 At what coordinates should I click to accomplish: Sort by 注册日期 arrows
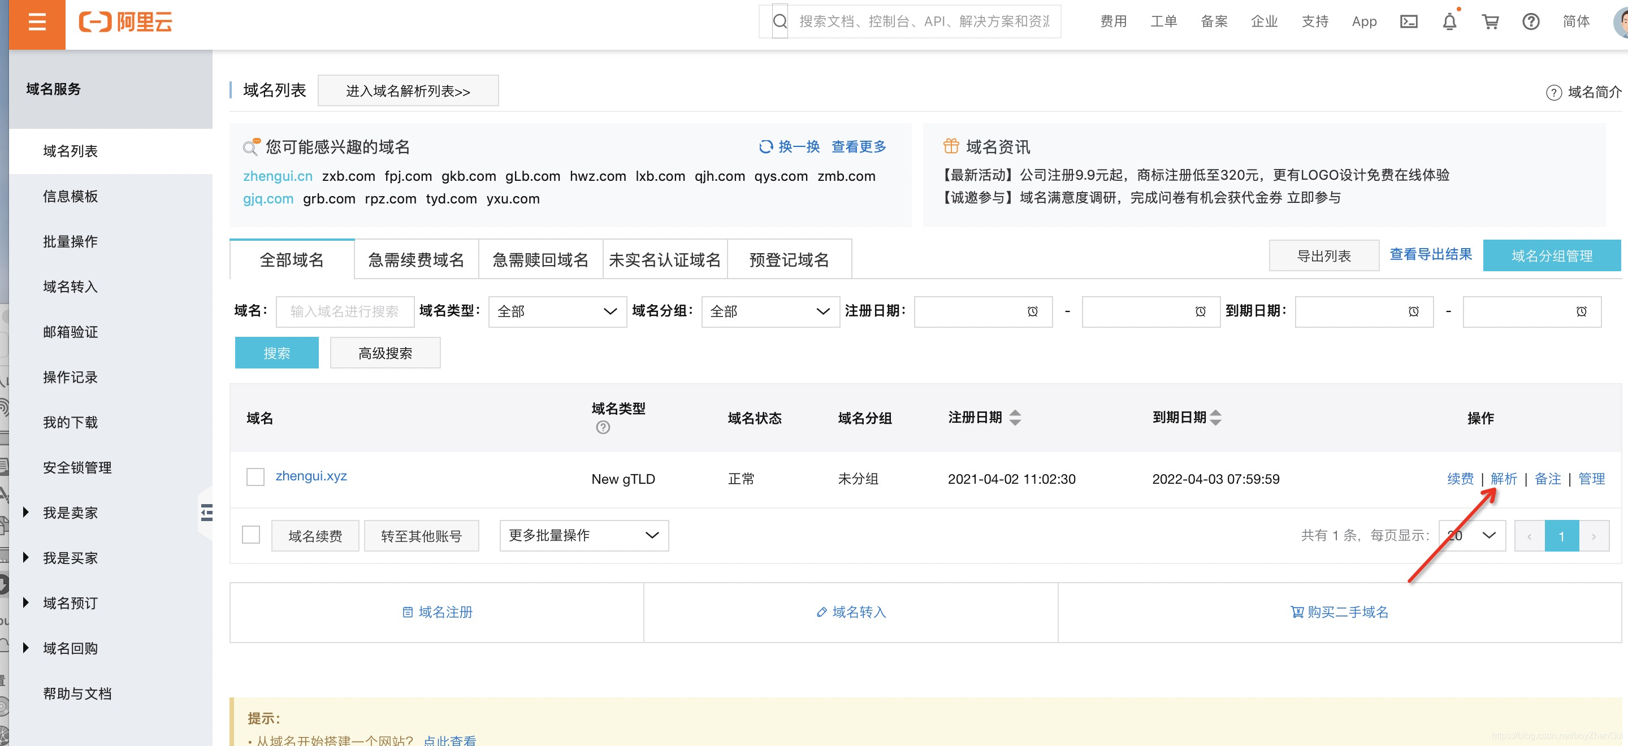tap(1015, 418)
